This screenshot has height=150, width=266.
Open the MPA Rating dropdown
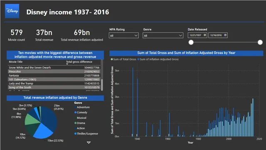[x=124, y=35]
